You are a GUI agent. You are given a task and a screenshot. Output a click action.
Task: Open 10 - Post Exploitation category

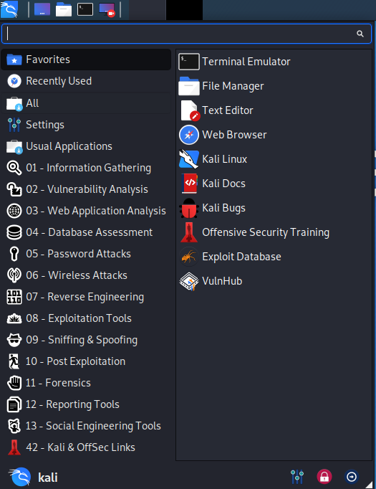tap(86, 361)
